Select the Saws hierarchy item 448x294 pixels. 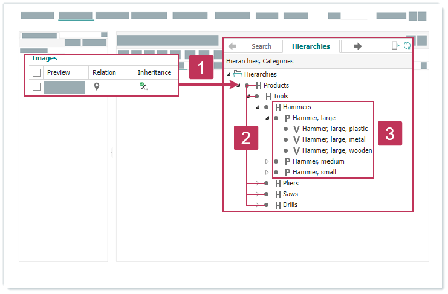(x=290, y=194)
